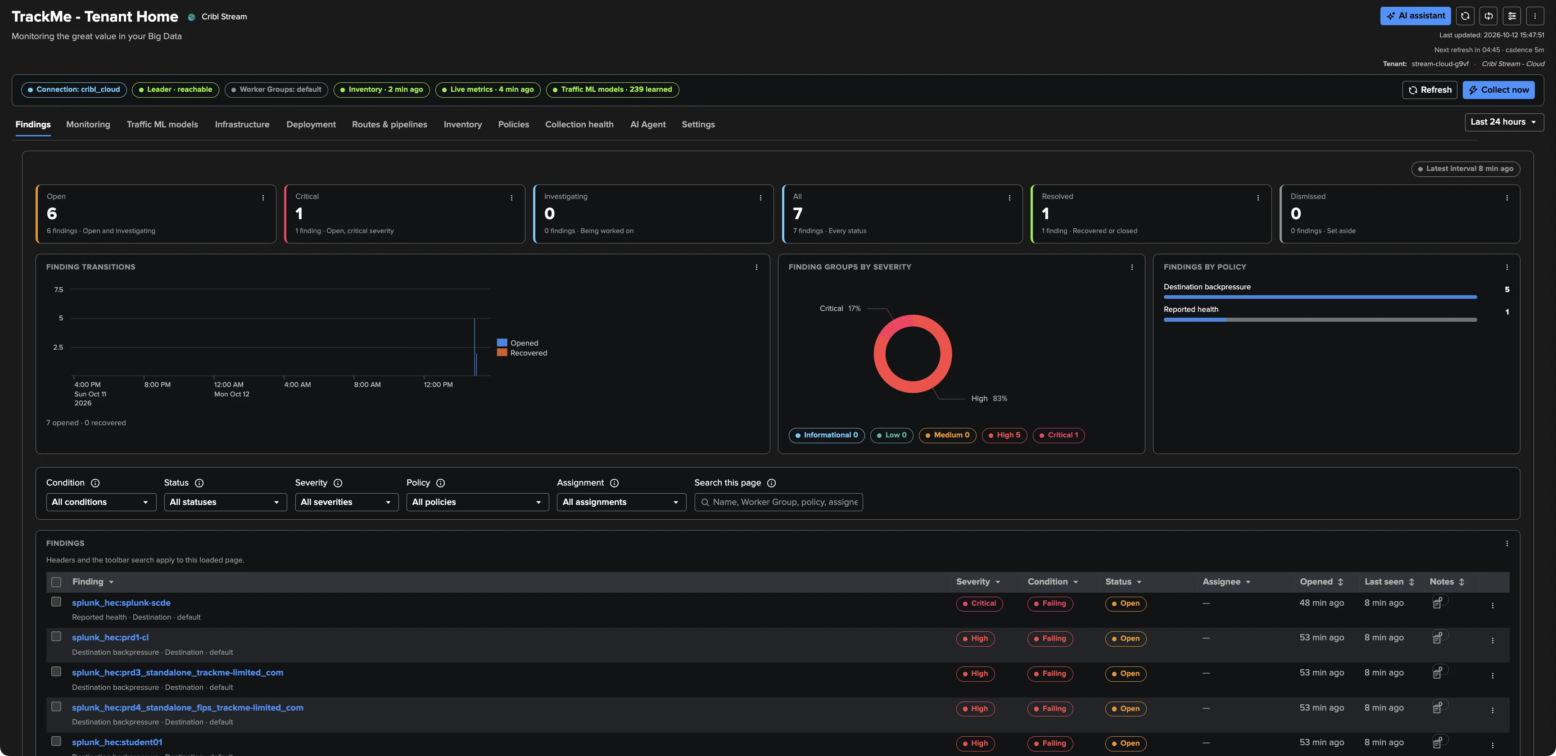Check the splunk_hec:prd1-cl row checkbox
Image resolution: width=1556 pixels, height=756 pixels.
click(56, 636)
